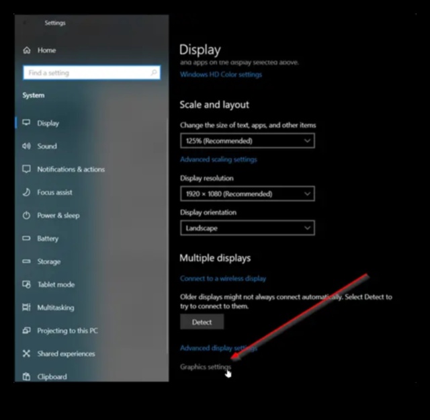Screen dimensions: 430x420
Task: Open Connect to a wireless display
Action: 222,278
